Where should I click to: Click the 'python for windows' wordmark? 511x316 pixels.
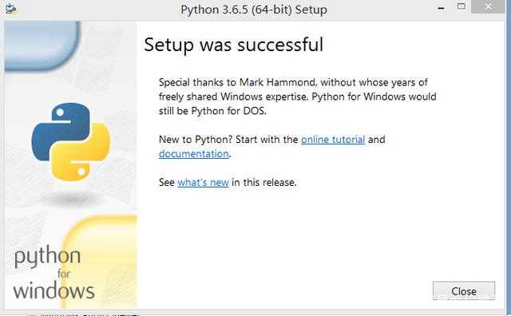54,273
